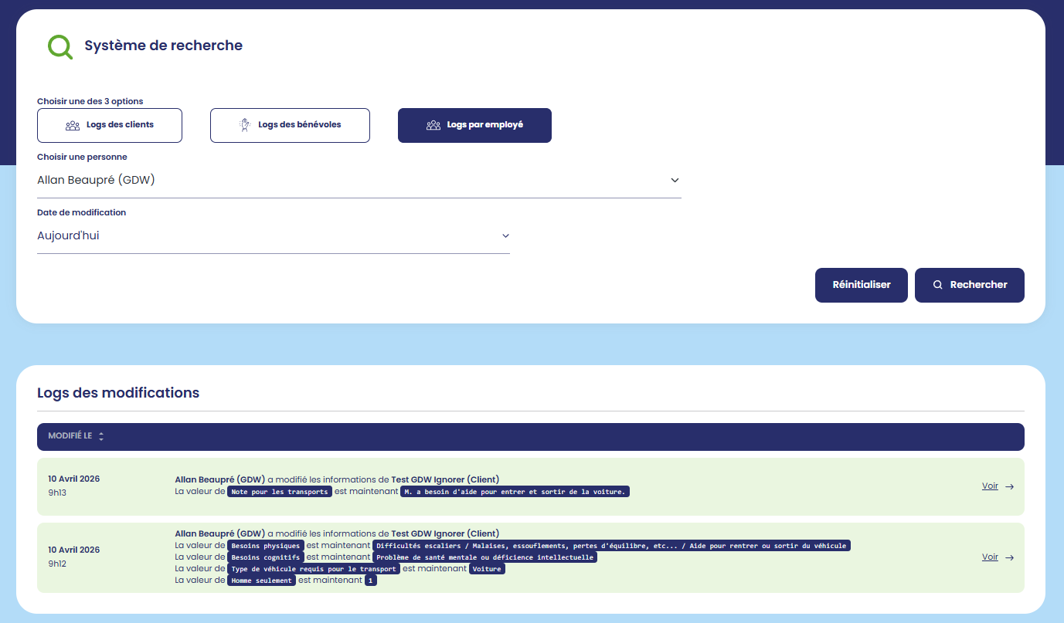1064x623 pixels.
Task: Click the magnifier icon inside Rechercher
Action: tap(937, 285)
